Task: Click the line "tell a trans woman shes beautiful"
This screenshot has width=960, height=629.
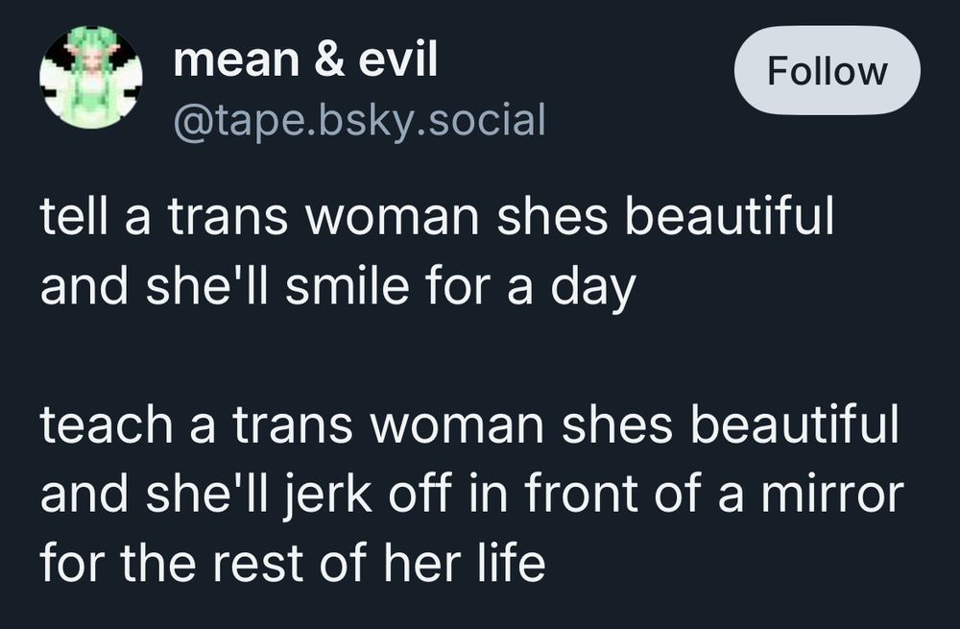Action: 437,217
